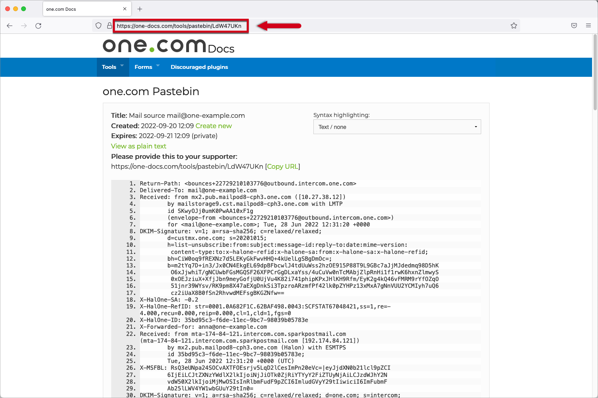Click inside the address bar
The image size is (598, 398).
(x=179, y=25)
